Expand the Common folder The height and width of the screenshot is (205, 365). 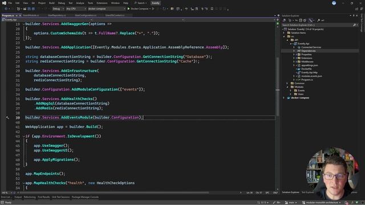(287, 83)
